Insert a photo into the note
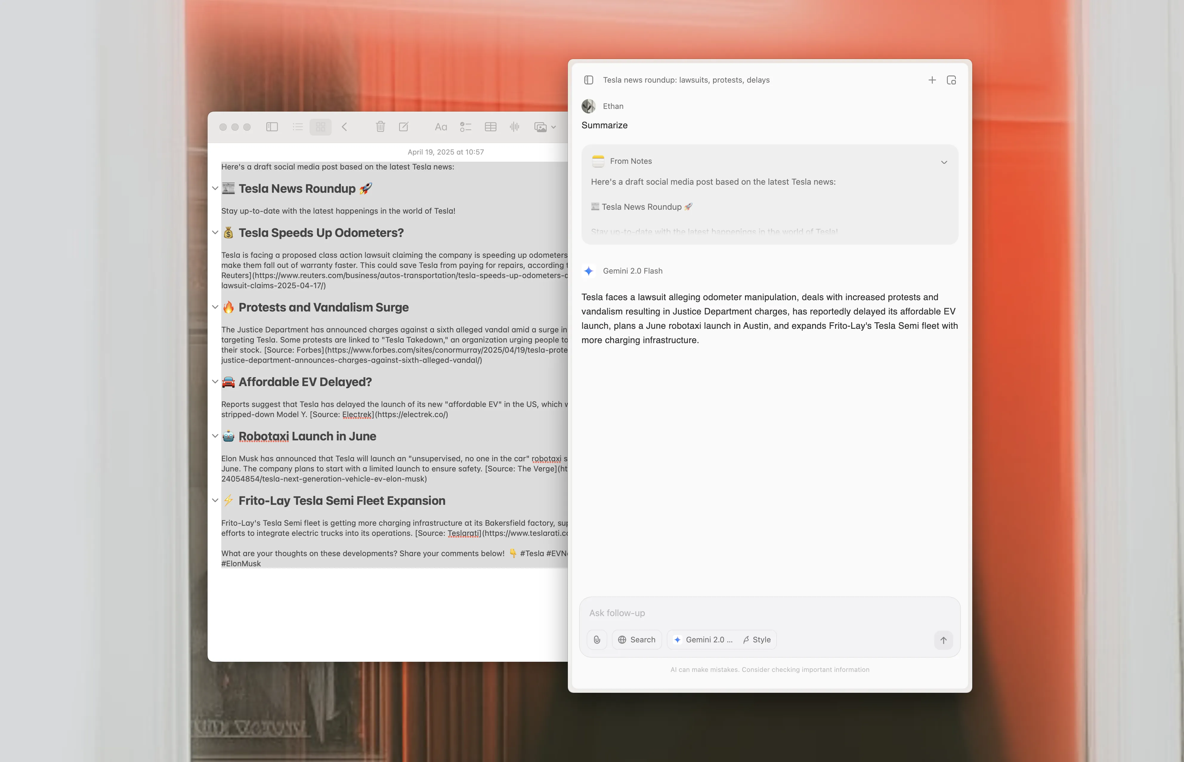The image size is (1184, 762). coord(540,127)
